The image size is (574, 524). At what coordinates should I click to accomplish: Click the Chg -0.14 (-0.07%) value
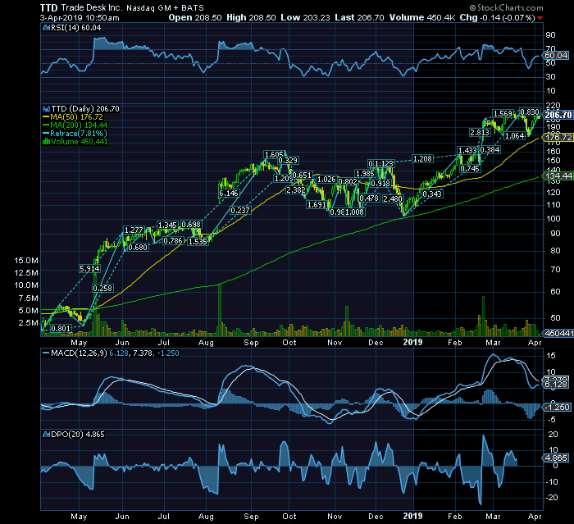[x=498, y=17]
